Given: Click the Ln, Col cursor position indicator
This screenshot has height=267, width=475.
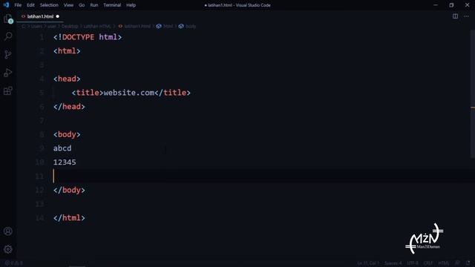Looking at the screenshot, I should point(368,263).
